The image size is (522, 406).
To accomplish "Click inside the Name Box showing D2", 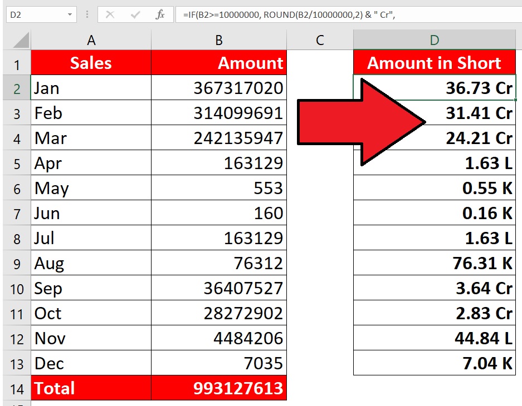I will point(33,15).
